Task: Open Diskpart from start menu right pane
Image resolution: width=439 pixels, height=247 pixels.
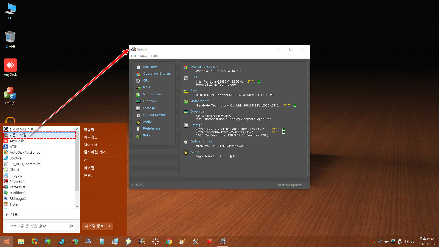Action: click(91, 145)
